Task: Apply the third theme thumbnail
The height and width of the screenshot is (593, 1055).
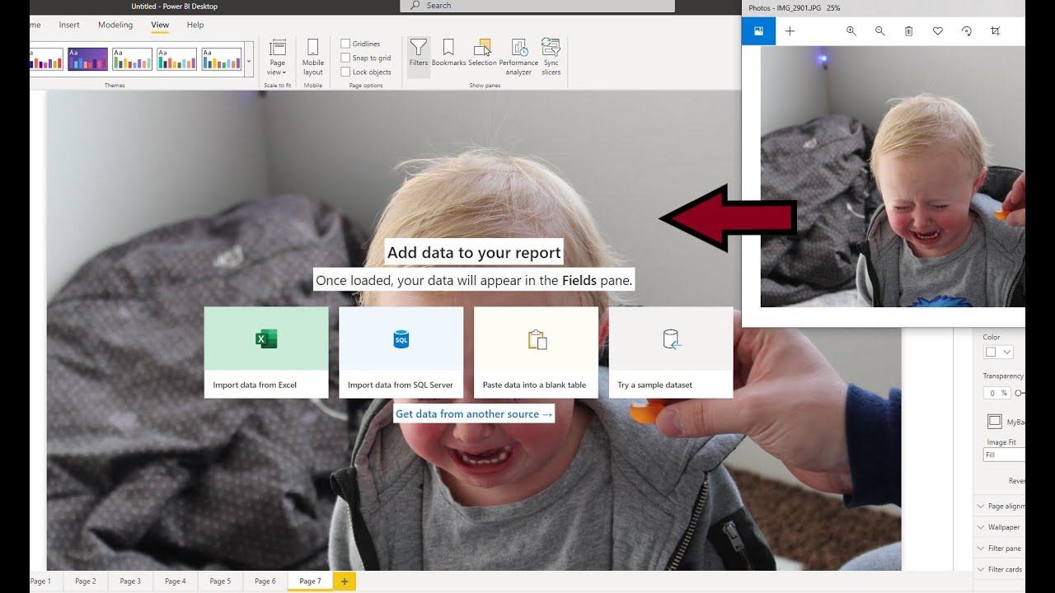Action: (x=132, y=59)
